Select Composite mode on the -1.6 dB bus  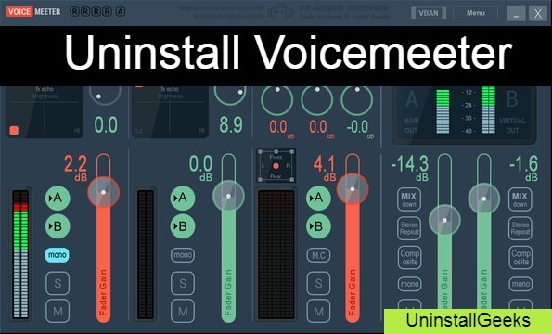pyautogui.click(x=520, y=257)
